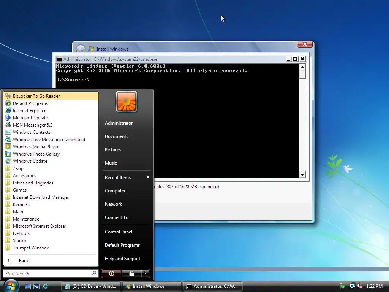389x292 pixels.
Task: Expand the KernelEx folder
Action: [51, 204]
